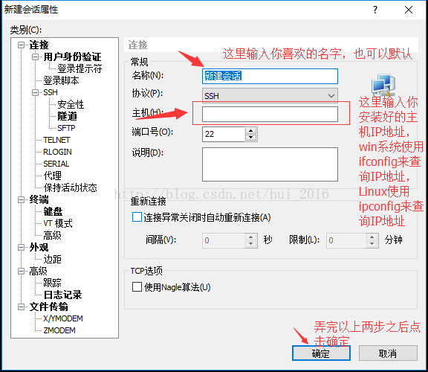428x372 pixels.
Task: Click the 限制 limit value field
Action: tap(346, 240)
